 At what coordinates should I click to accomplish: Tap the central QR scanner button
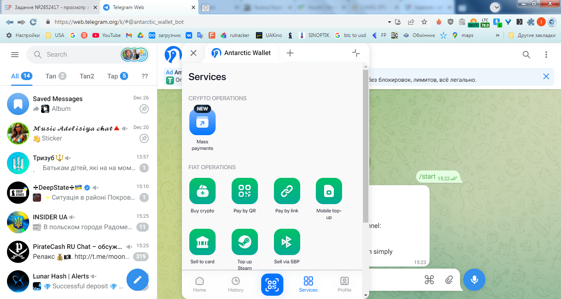tap(272, 285)
